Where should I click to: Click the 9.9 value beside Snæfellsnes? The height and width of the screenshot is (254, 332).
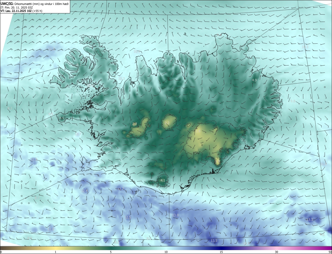click(51, 114)
